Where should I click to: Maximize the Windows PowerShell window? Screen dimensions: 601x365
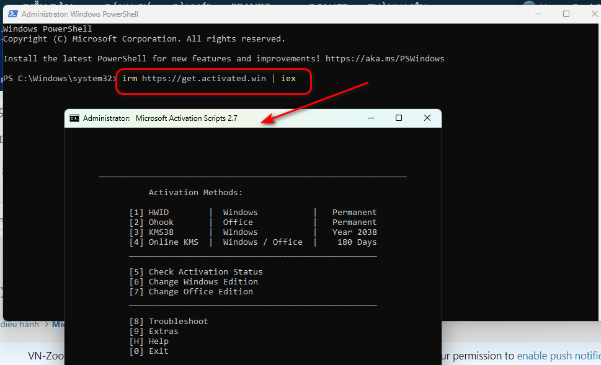point(566,14)
